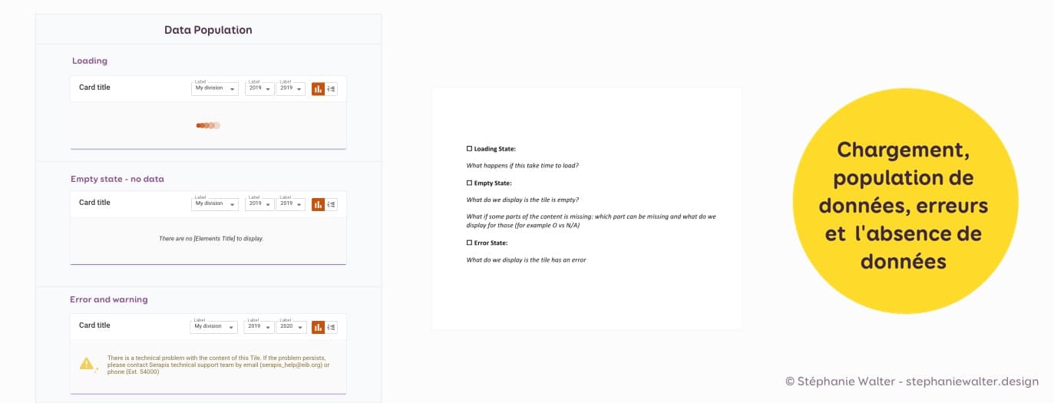Screen dimensions: 1054x403
Task: Open My division dropdown in Error and warning card
Action: (x=214, y=326)
